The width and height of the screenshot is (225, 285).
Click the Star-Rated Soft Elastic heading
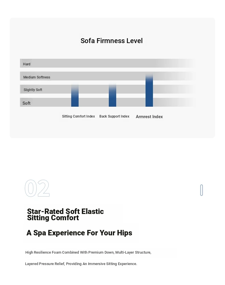pos(65,211)
